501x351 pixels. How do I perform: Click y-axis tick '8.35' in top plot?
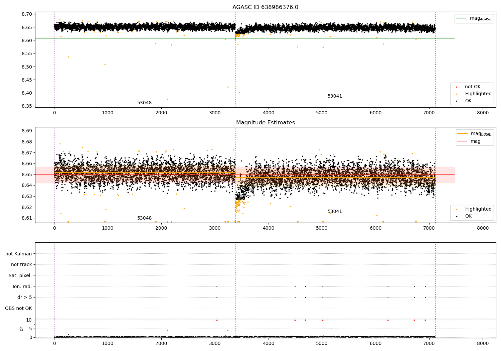(27, 106)
